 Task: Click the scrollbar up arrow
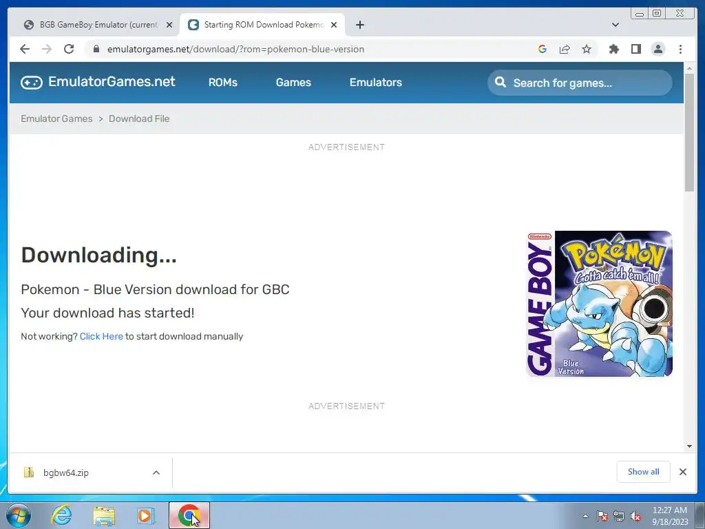tap(690, 68)
